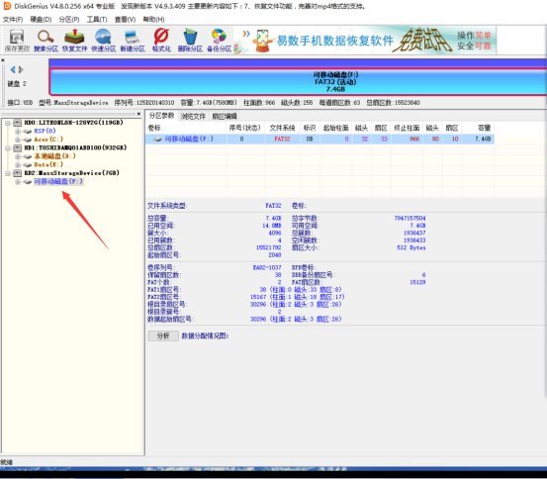The image size is (547, 479).
Task: Click the total bytes value 7947157504
Action: coord(410,218)
